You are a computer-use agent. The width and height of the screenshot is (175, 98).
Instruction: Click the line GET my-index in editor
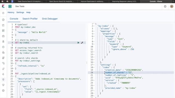[x=22, y=43]
